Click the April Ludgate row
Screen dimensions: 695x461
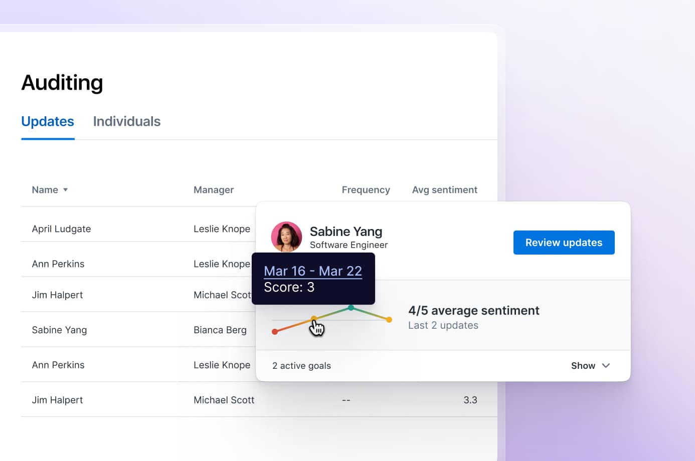point(61,229)
